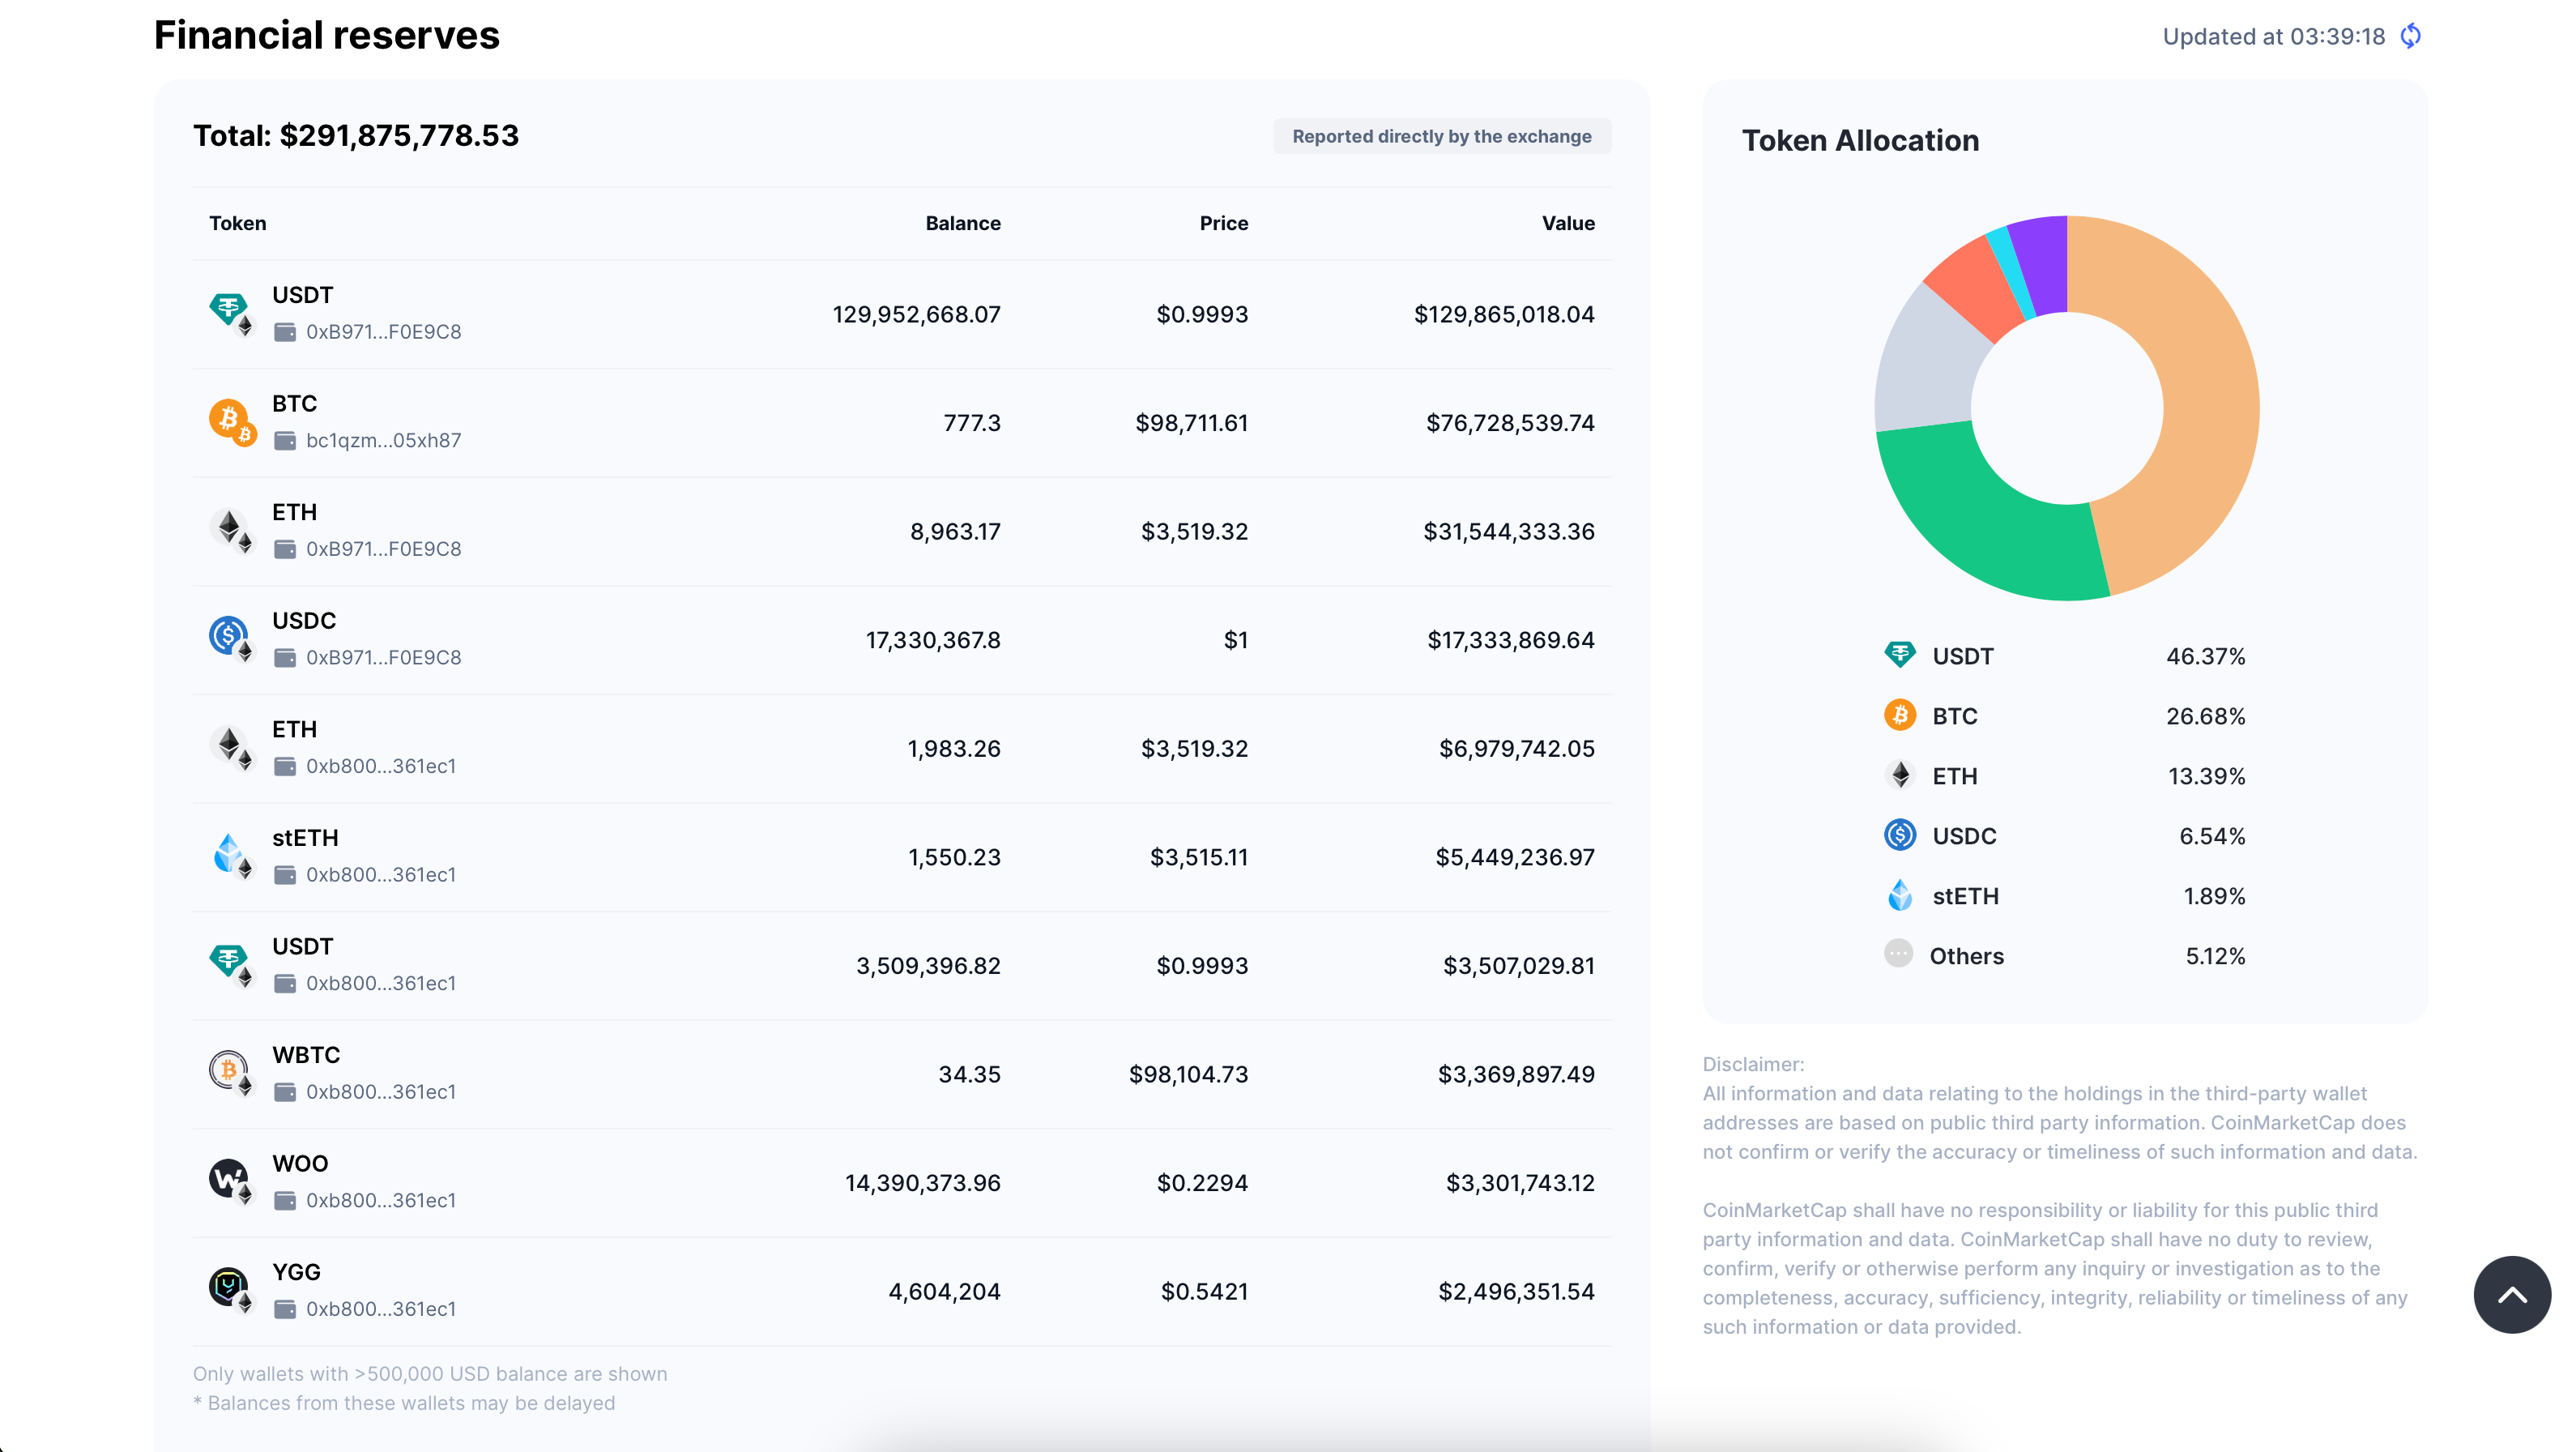Click the Token Allocation heading

(1860, 140)
